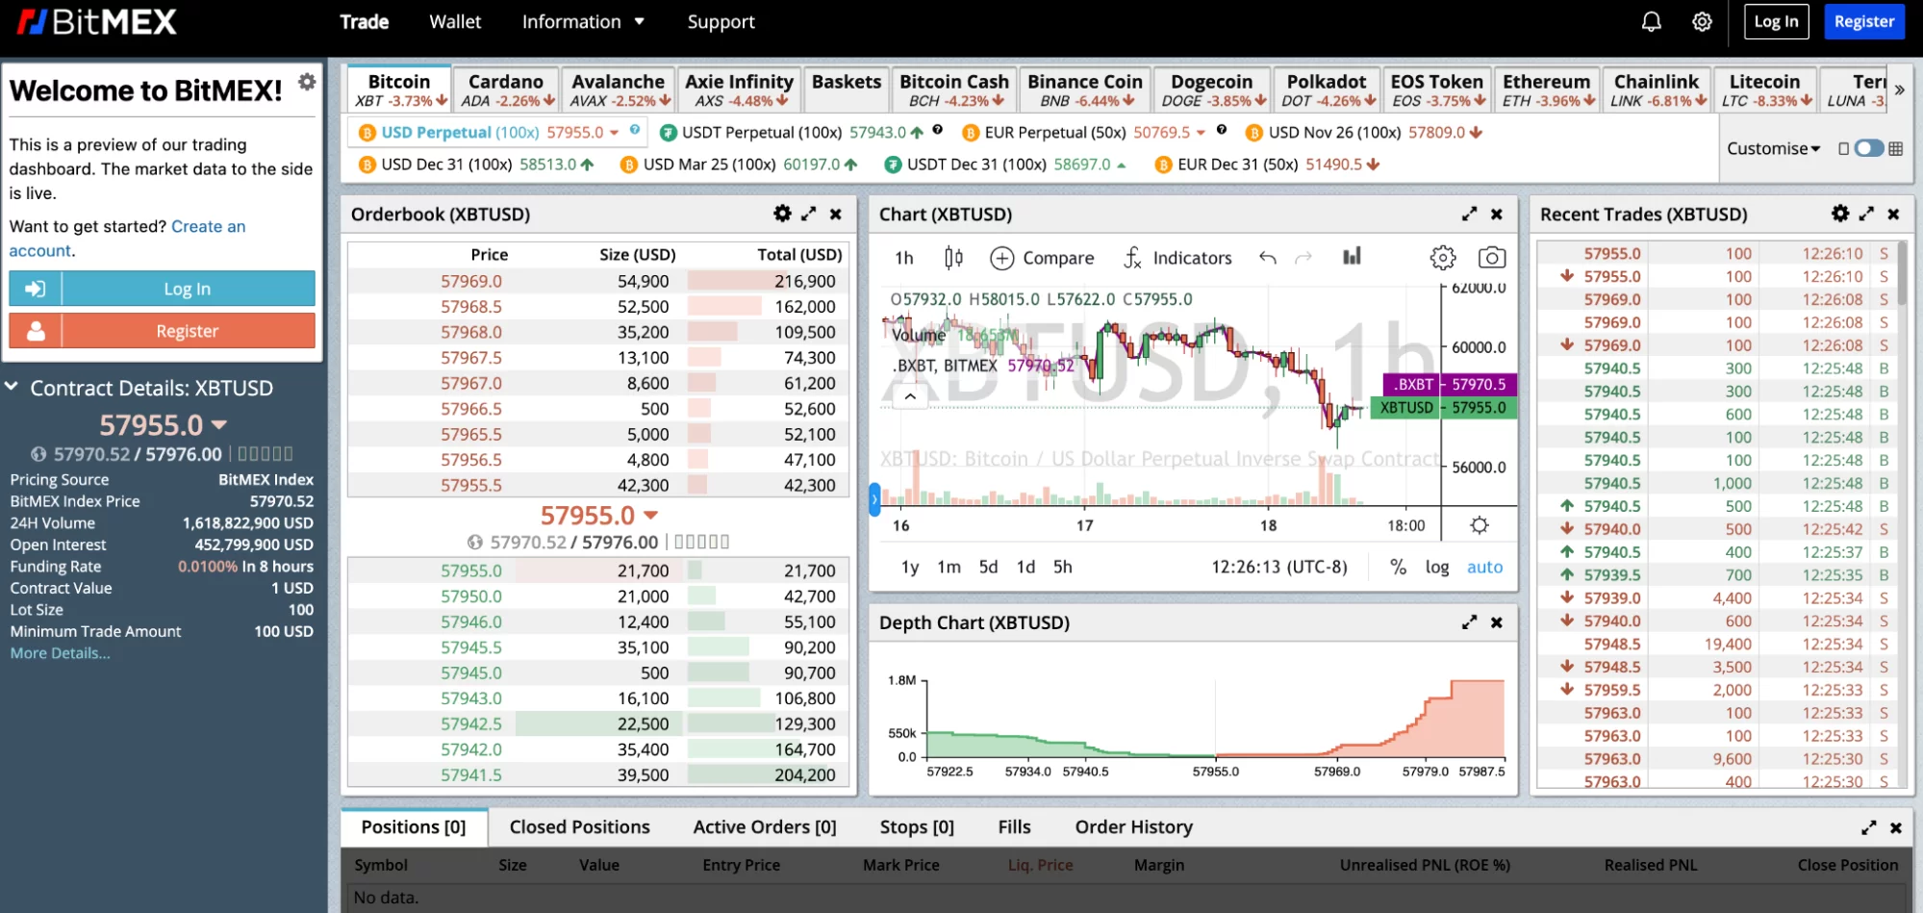Open the notifications bell
Viewport: 1923px width, 913px height.
1651,21
